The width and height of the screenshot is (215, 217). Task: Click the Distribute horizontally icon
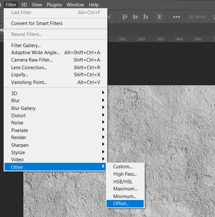click(x=159, y=17)
